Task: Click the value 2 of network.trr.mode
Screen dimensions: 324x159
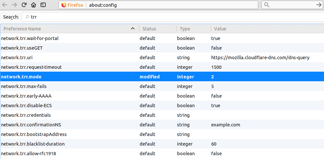Action: click(212, 77)
